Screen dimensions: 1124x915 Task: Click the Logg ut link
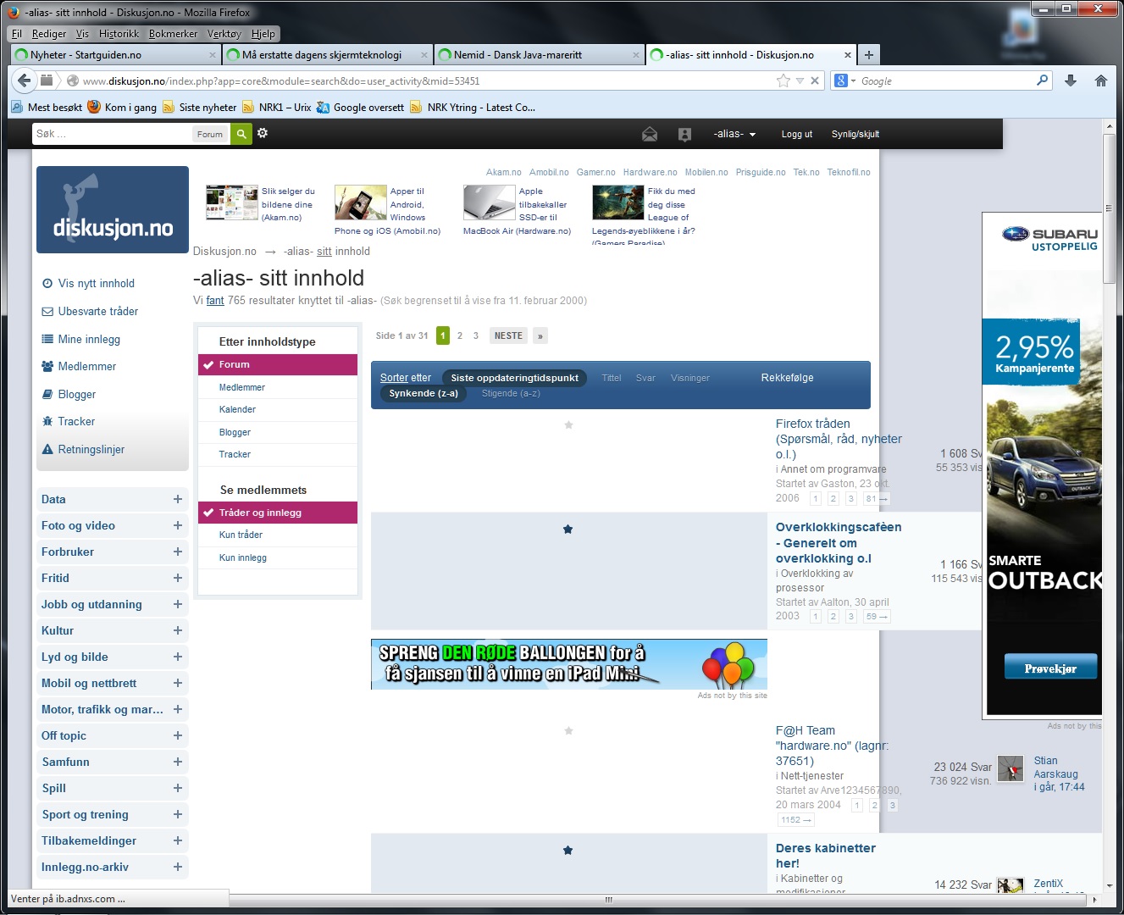(x=796, y=134)
